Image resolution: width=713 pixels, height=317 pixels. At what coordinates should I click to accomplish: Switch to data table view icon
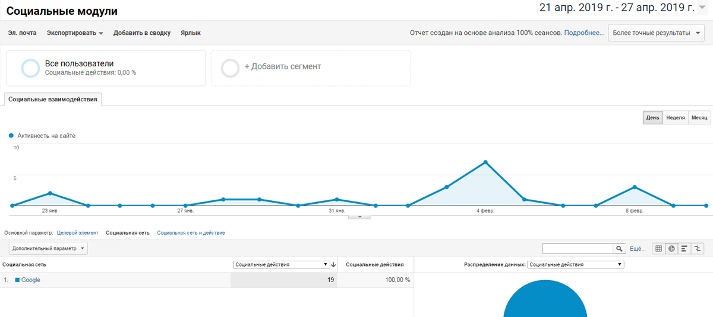[x=658, y=249]
